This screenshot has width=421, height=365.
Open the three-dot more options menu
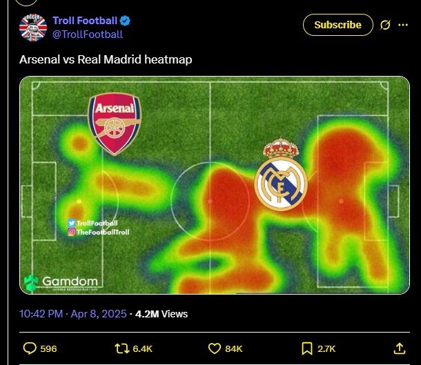pyautogui.click(x=403, y=25)
